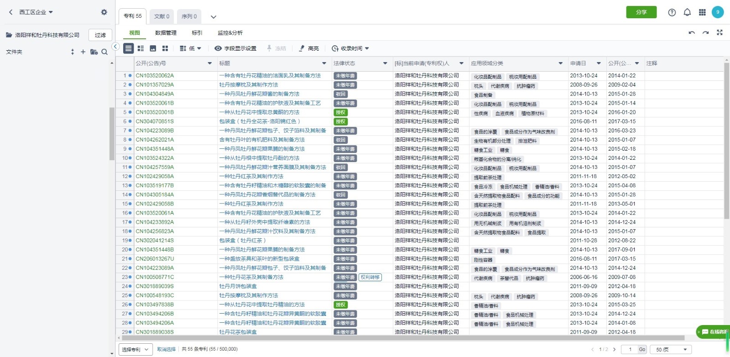Image resolution: width=730 pixels, height=357 pixels.
Task: Open 应用领域分类 column filter arrow
Action: coord(561,63)
